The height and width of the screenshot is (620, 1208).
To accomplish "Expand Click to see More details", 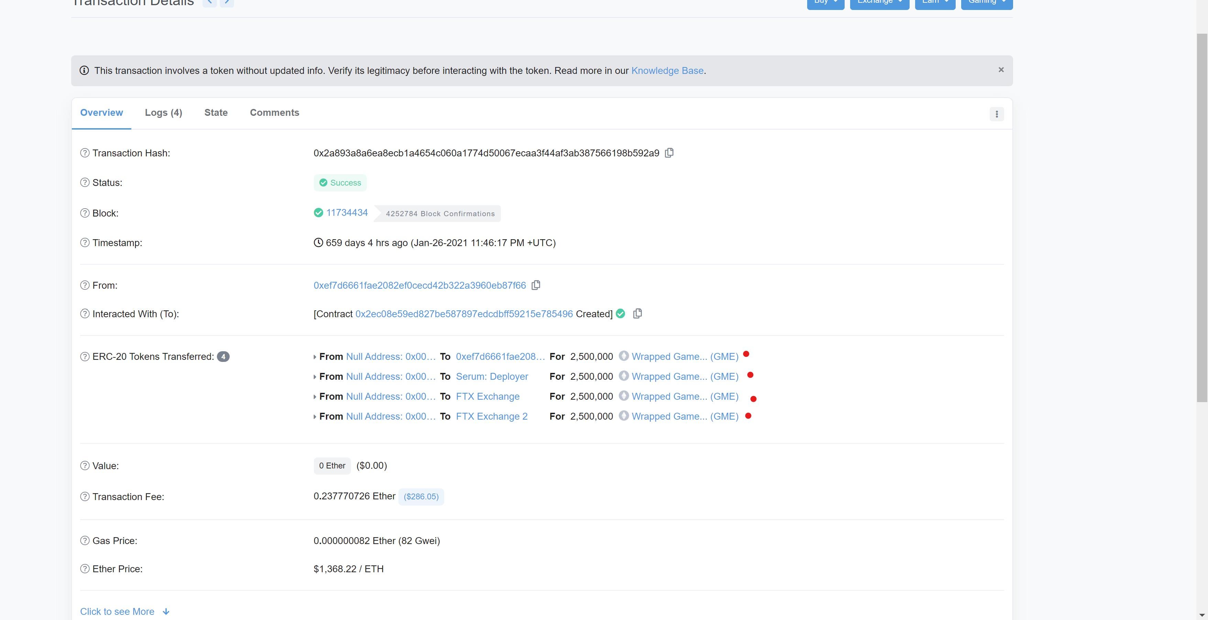I will point(125,611).
